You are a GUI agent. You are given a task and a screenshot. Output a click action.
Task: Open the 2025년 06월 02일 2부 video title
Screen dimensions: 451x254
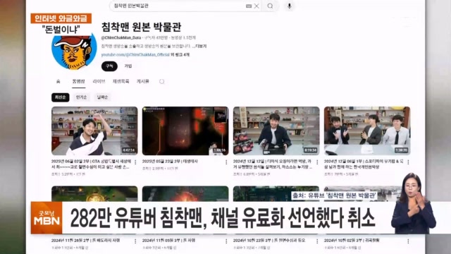coord(91,164)
